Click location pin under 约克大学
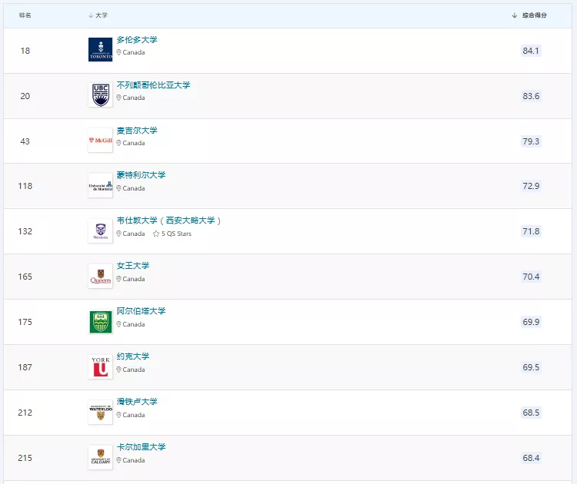577x484 pixels. 118,370
